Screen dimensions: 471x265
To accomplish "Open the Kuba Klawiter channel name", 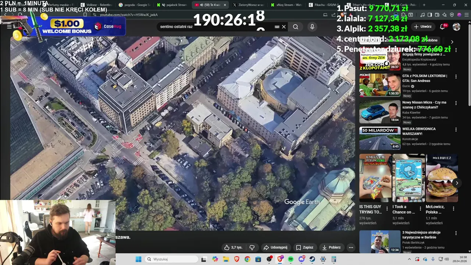I will click(411, 113).
